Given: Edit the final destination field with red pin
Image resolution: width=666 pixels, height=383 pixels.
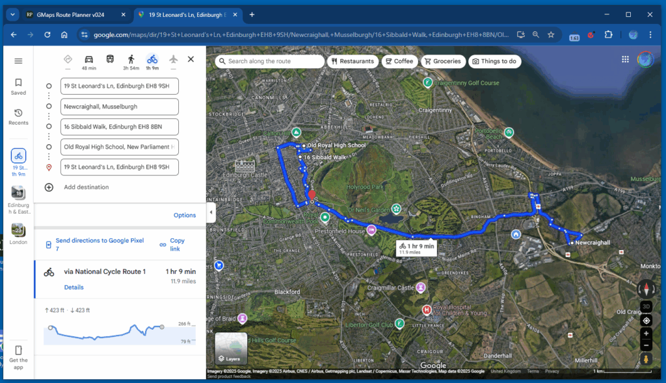Looking at the screenshot, I should click(x=120, y=167).
